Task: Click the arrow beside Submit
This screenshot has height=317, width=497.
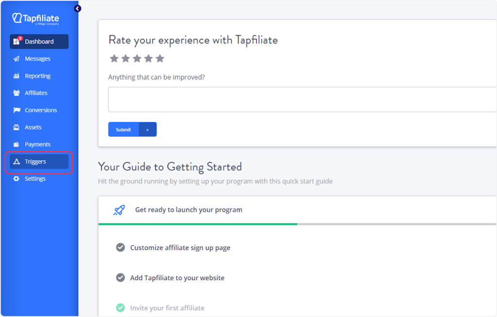Action: click(148, 129)
